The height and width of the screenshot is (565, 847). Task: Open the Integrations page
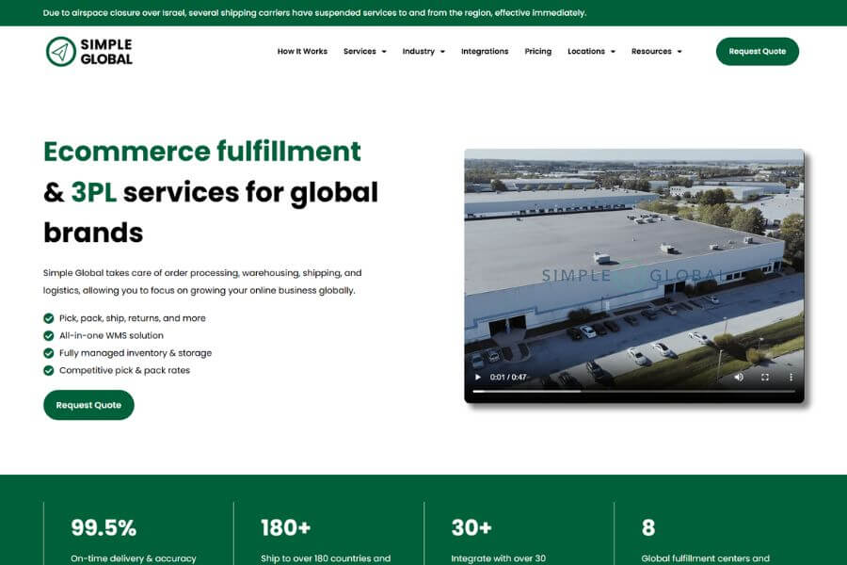tap(485, 52)
